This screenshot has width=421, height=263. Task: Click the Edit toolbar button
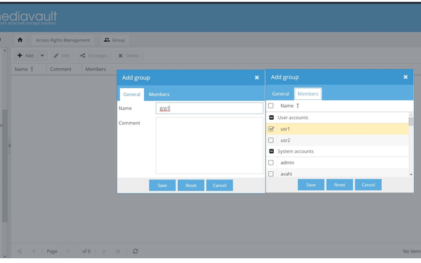[x=62, y=56]
